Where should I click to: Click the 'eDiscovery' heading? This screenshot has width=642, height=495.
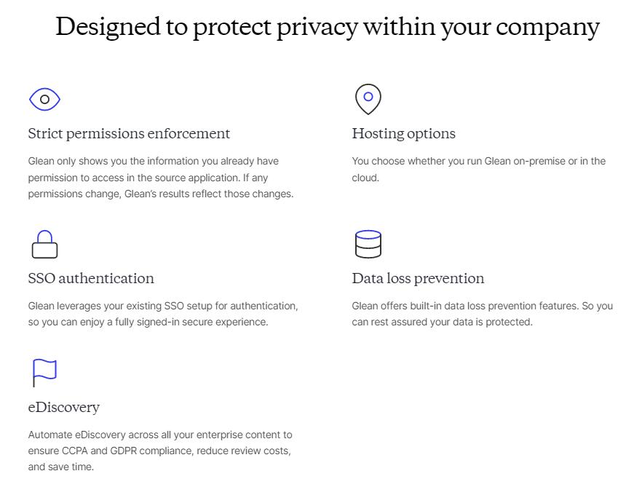pos(64,407)
